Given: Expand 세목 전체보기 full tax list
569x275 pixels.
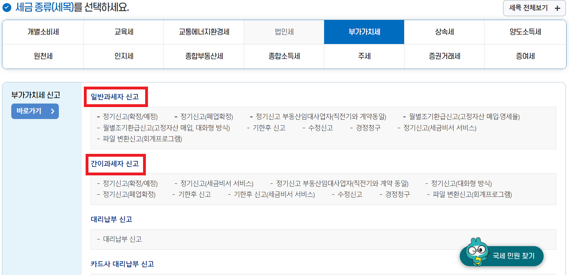Looking at the screenshot, I should point(534,8).
